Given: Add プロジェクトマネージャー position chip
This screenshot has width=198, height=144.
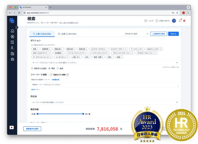Looking at the screenshot, I should click(123, 53).
